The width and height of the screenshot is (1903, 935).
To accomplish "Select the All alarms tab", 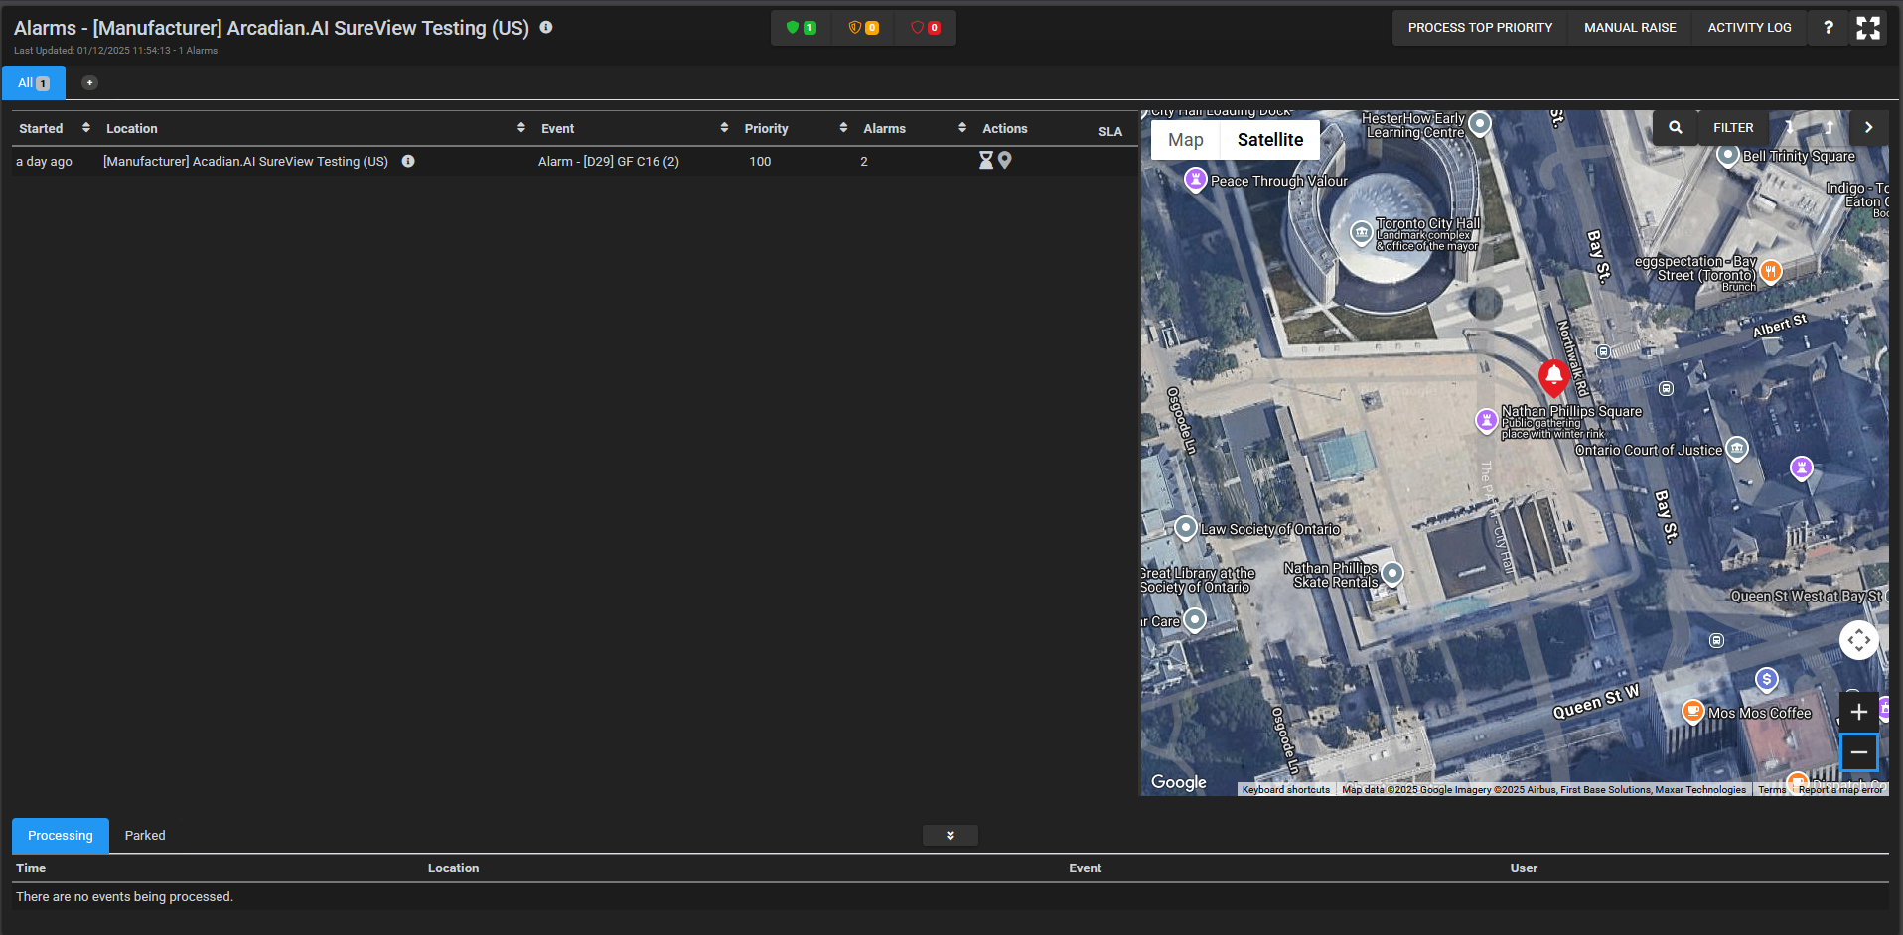I will tap(33, 82).
